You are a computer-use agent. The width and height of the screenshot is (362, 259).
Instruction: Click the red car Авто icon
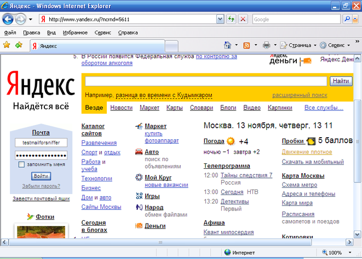139,151
